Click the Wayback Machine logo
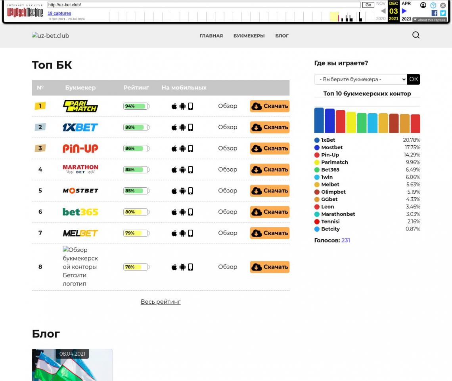Viewport: 452px width, 381px height. click(x=25, y=12)
